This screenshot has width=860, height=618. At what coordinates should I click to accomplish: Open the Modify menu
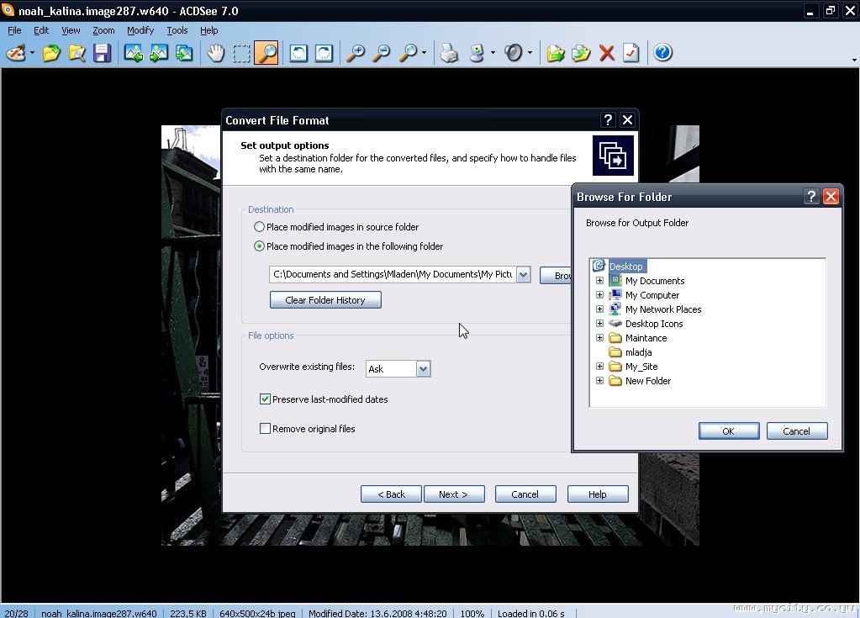click(140, 30)
